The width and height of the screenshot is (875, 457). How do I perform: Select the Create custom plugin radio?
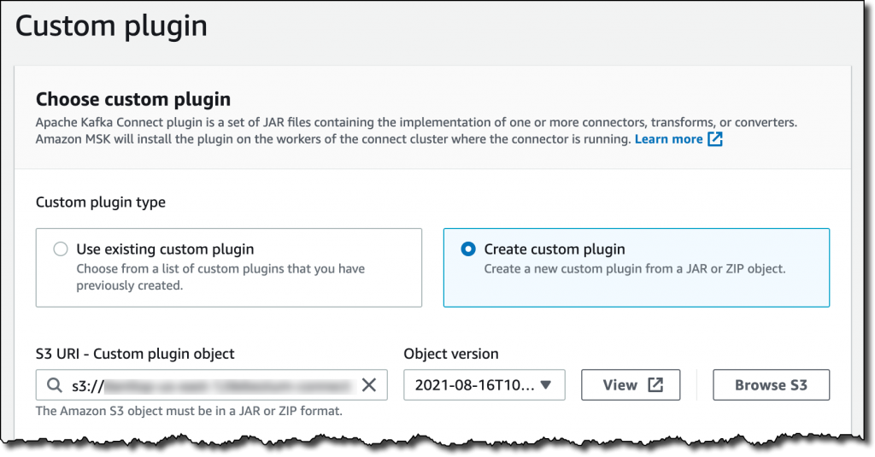467,249
